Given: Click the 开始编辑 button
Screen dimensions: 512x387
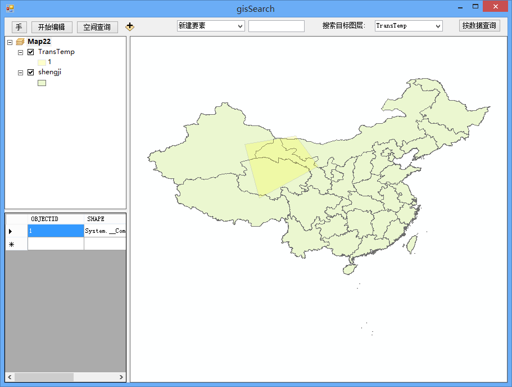Looking at the screenshot, I should tap(52, 27).
